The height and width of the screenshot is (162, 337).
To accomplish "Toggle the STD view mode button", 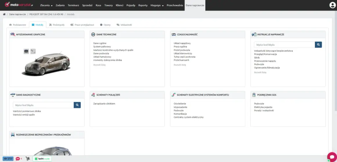I will tap(8, 159).
